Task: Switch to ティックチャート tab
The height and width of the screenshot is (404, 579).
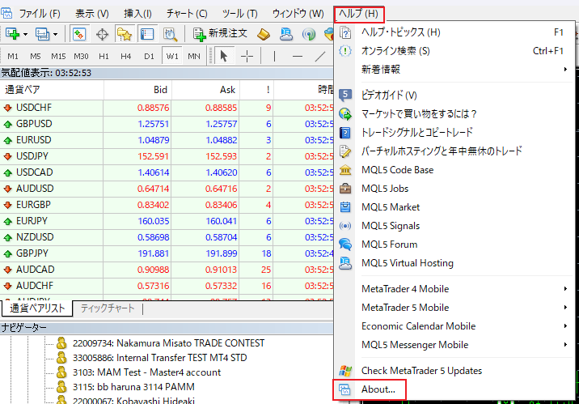Action: click(x=108, y=308)
